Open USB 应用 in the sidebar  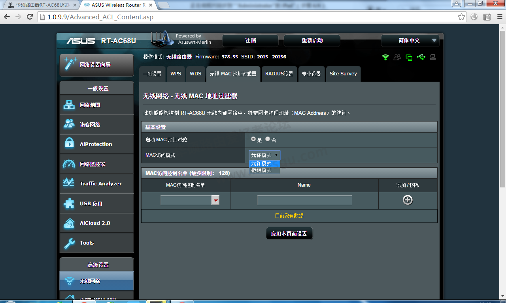pyautogui.click(x=96, y=204)
